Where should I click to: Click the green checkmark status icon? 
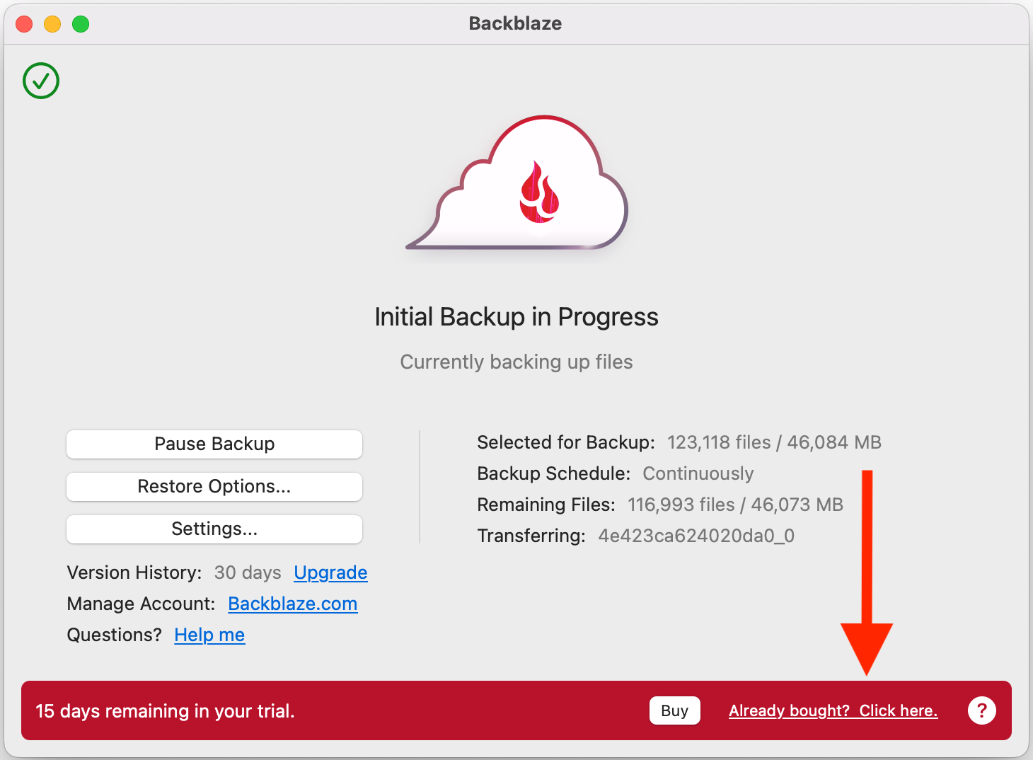click(41, 81)
